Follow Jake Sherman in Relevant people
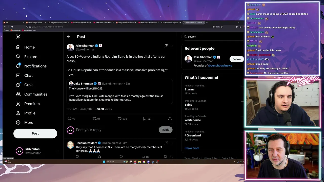This screenshot has height=182, width=324. (x=237, y=59)
